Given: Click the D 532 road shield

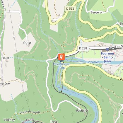Looking at the screenshot, I should [70, 8].
